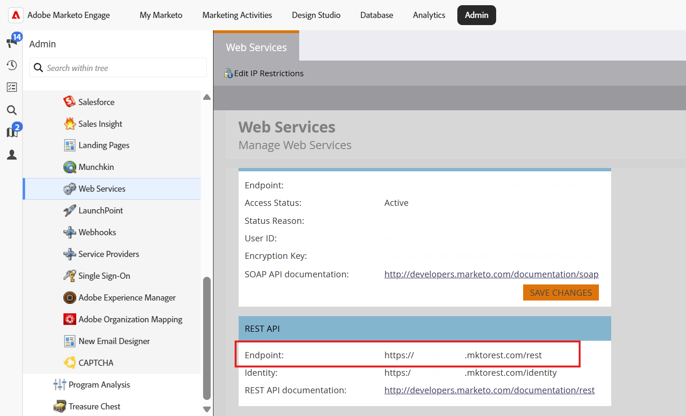Viewport: 686px width, 416px height.
Task: Select Adobe Experience Manager tree item
Action: tap(127, 298)
